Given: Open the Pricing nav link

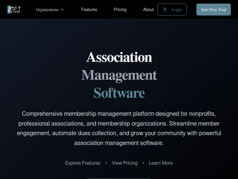Looking at the screenshot, I should [120, 10].
